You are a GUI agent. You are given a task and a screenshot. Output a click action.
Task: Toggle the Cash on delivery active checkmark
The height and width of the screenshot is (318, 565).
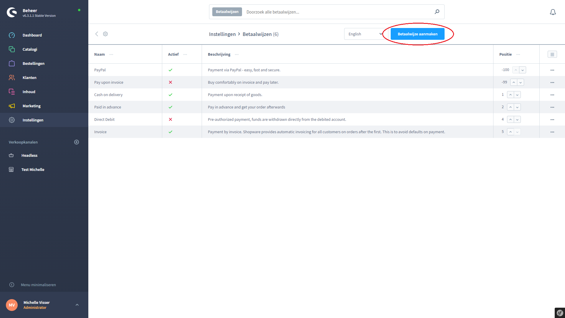(170, 95)
